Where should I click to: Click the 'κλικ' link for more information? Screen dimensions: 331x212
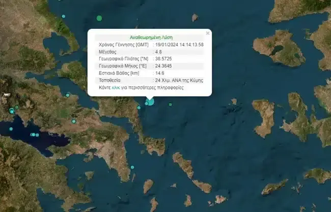pyautogui.click(x=116, y=88)
